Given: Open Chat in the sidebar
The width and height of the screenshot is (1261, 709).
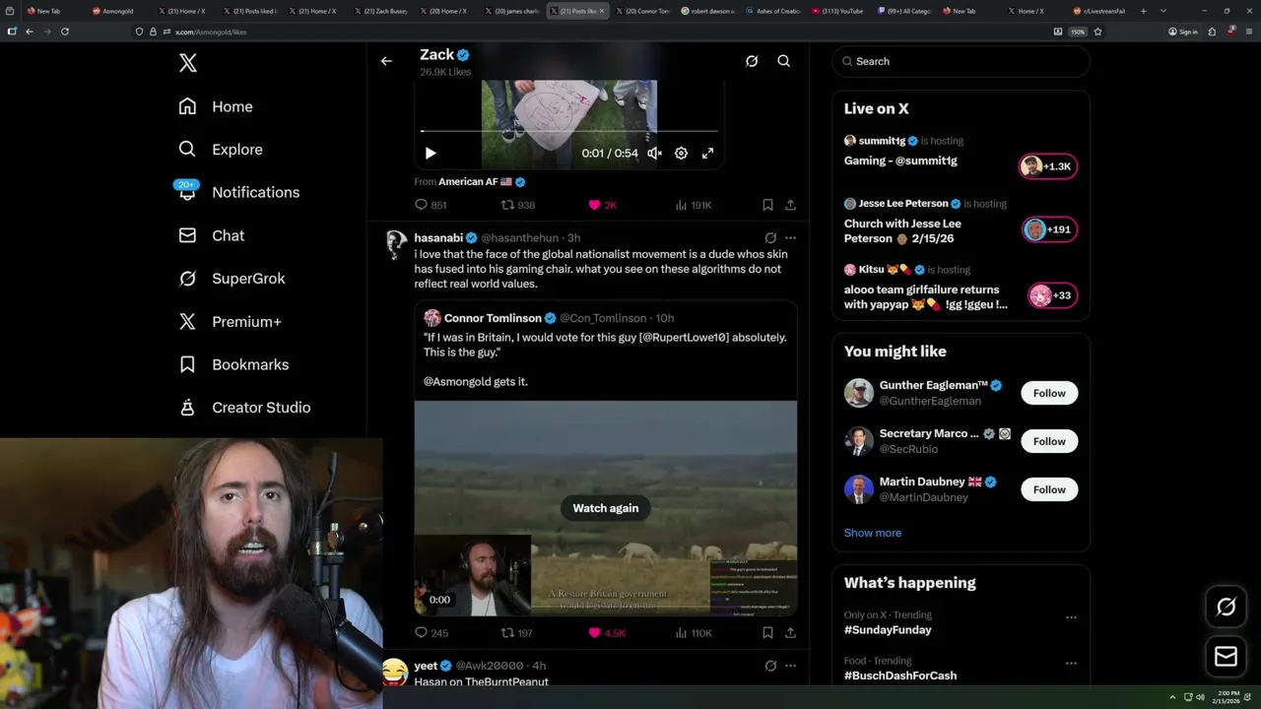Looking at the screenshot, I should pyautogui.click(x=211, y=235).
